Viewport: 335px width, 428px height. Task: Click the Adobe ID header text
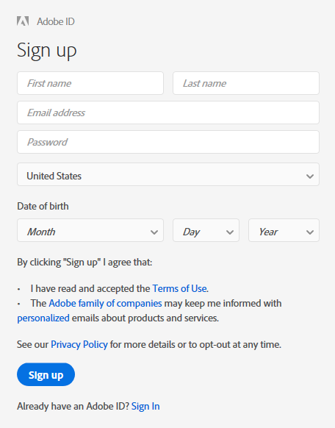[56, 21]
